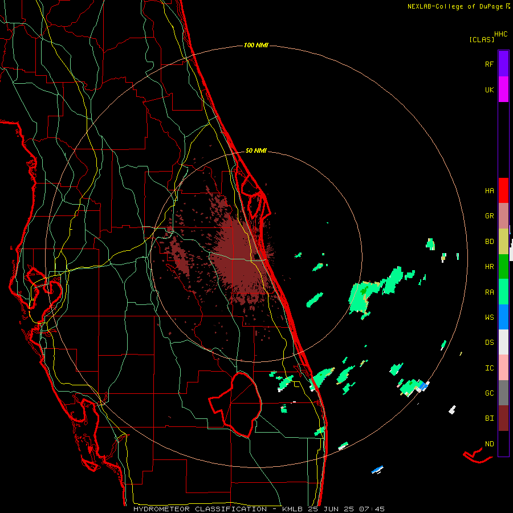Pick the dark green HR legend swatch
This screenshot has height=513, width=513.
point(503,267)
